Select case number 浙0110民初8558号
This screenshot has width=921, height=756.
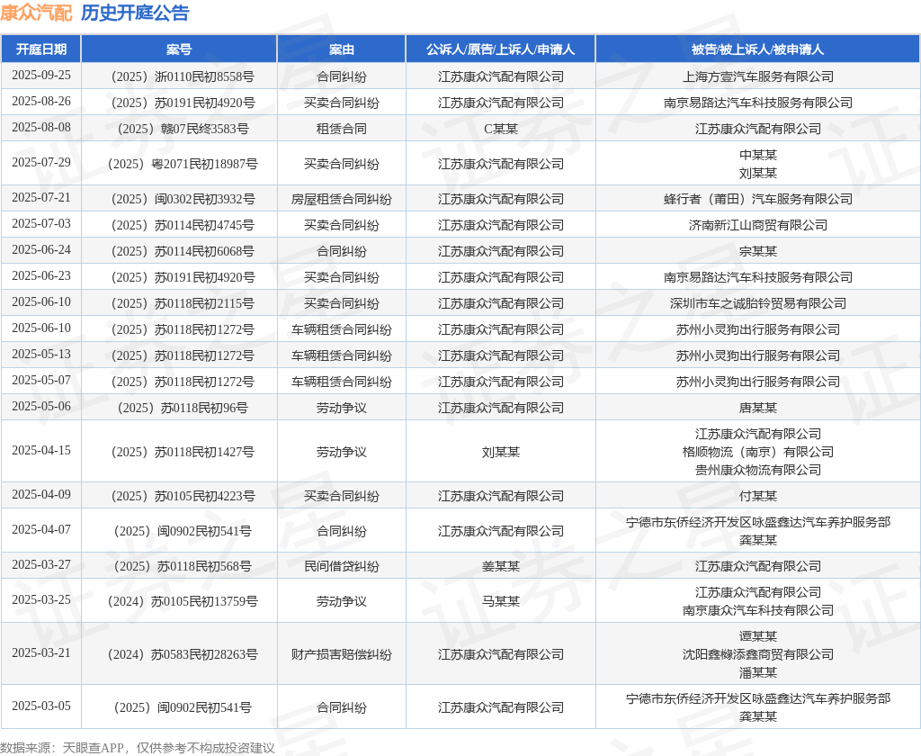183,76
